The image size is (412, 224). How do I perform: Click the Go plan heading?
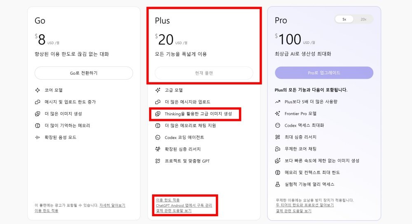tap(40, 21)
